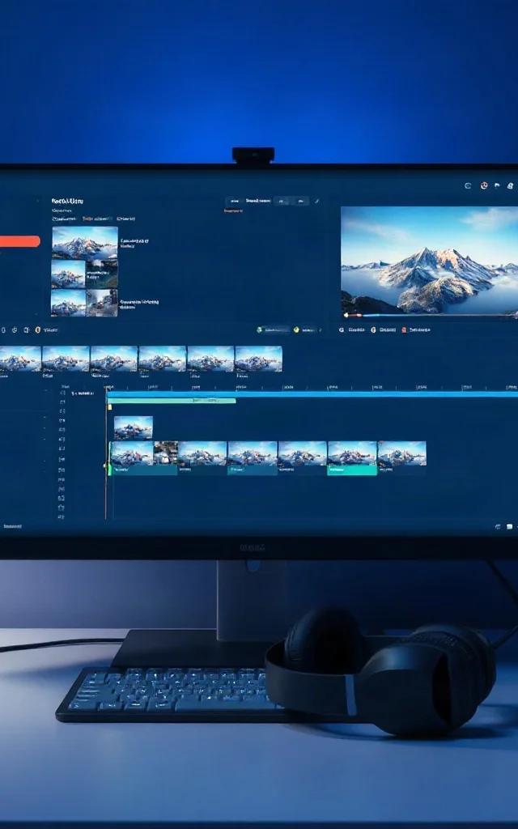The width and height of the screenshot is (518, 829).
Task: Click the yellow-green round icon in the middle toolbar
Action: pyautogui.click(x=296, y=330)
